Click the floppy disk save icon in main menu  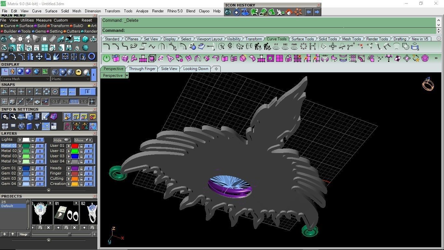(x=69, y=48)
